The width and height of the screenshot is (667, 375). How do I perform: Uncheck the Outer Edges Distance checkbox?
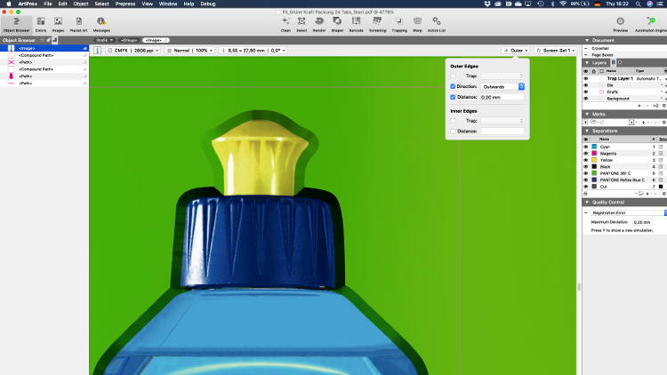(453, 97)
